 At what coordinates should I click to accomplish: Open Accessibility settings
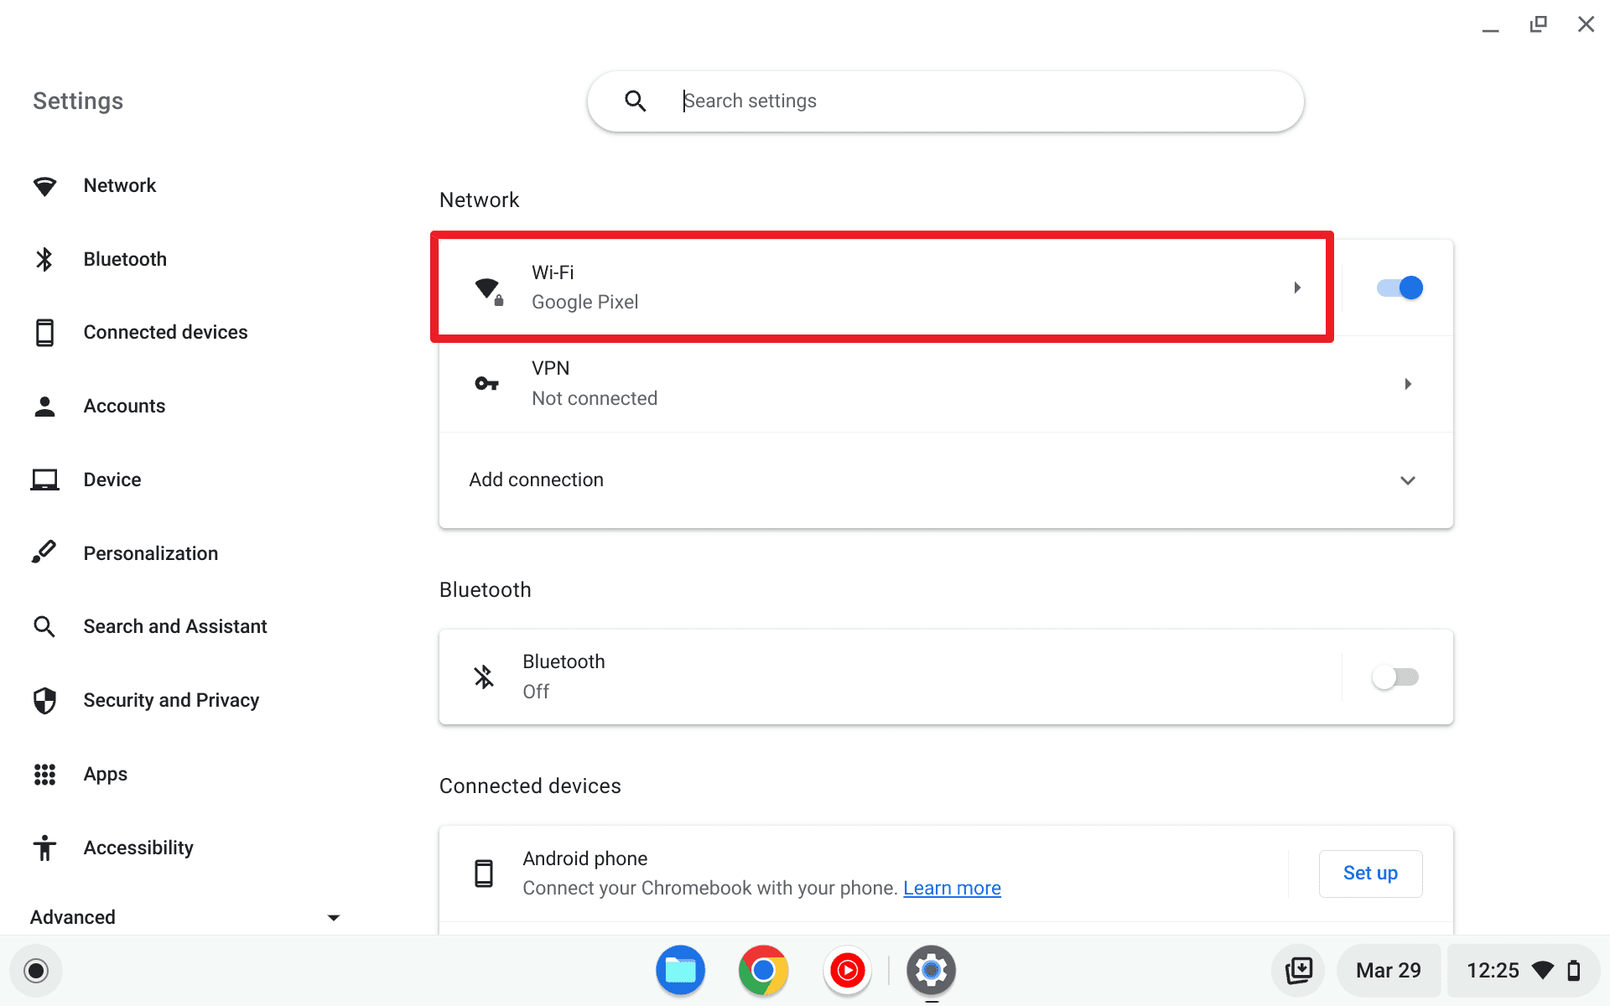[x=138, y=848]
